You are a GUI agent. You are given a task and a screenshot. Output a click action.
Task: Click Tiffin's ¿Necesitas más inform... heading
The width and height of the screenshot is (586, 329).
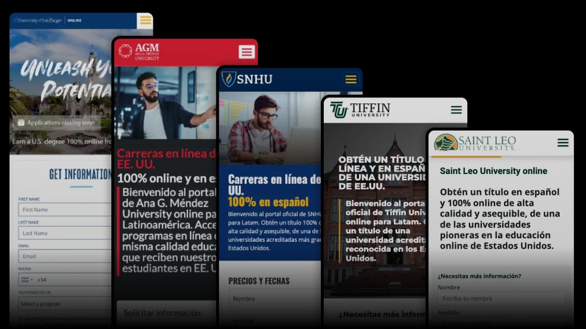click(x=381, y=314)
